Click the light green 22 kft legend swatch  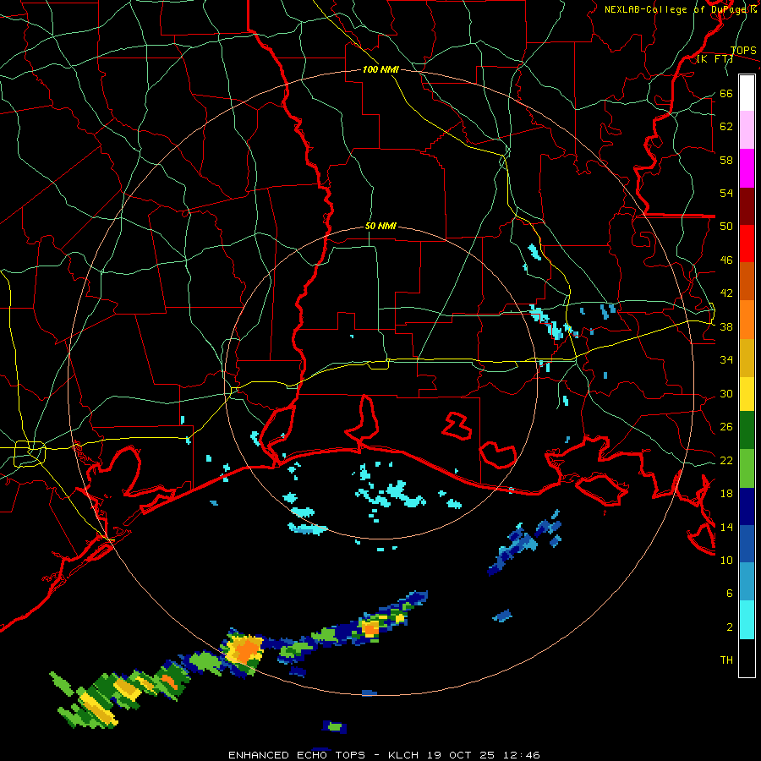(747, 468)
